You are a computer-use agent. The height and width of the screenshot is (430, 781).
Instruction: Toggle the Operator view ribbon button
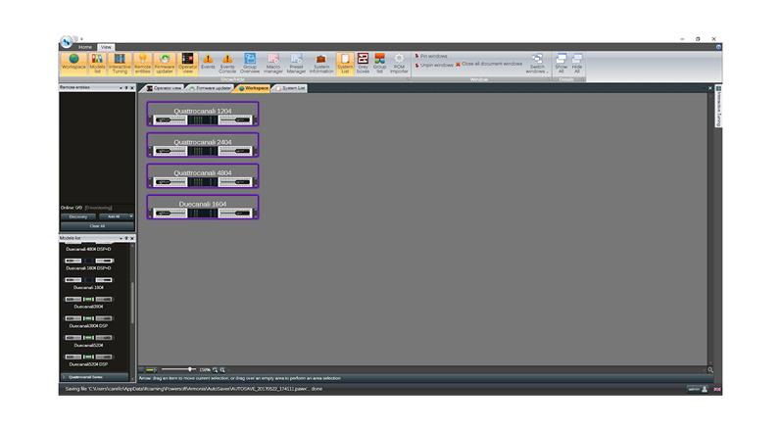click(x=187, y=64)
